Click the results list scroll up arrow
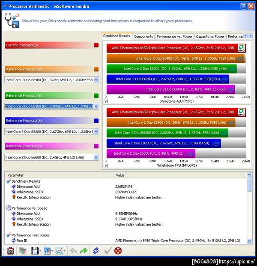Viewport: 257px width, 266px height. click(x=249, y=174)
